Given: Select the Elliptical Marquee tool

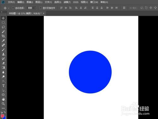Looking at the screenshot, I should pyautogui.click(x=3, y=22).
